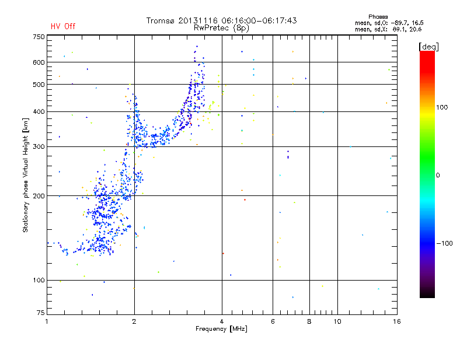Click the y-axis tick label "300"
This screenshot has height=350, width=467.
(x=39, y=147)
